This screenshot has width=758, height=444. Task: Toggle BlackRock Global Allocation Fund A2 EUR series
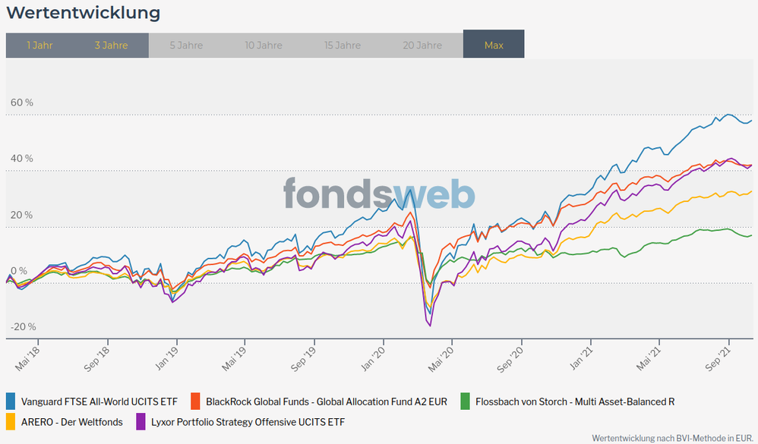click(327, 401)
